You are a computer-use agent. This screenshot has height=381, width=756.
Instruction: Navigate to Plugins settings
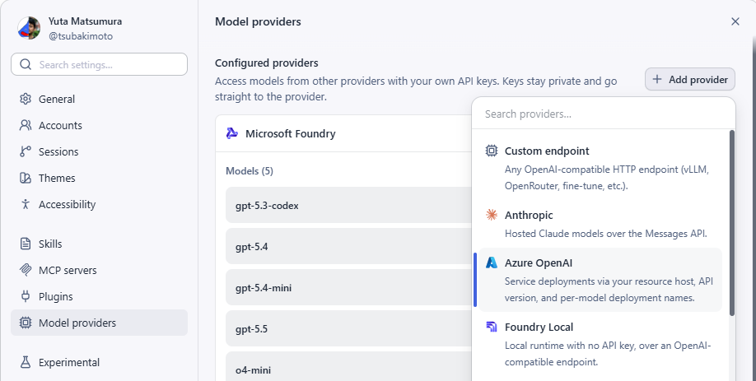pos(99,296)
